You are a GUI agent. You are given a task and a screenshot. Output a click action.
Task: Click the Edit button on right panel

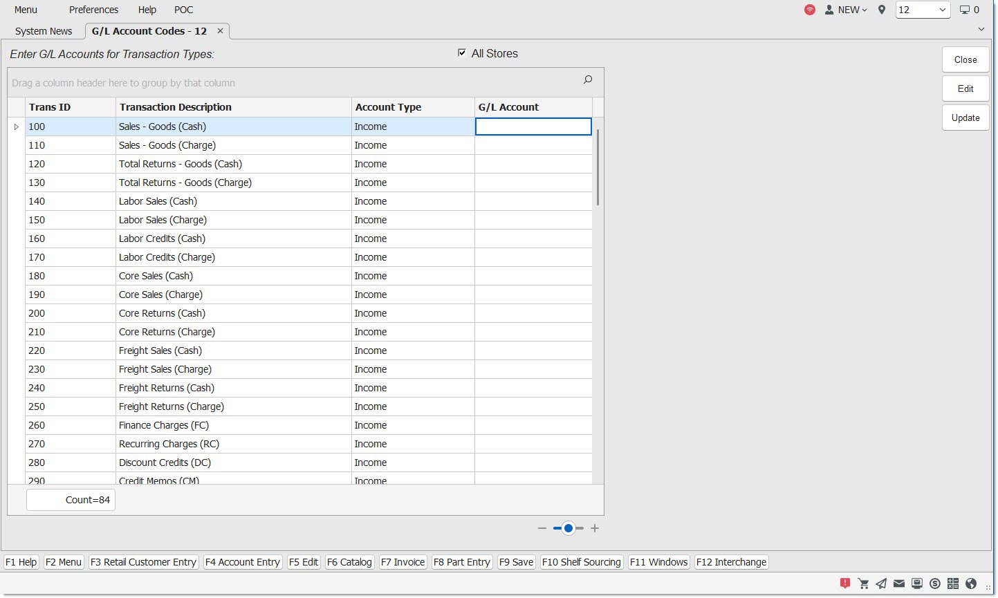[965, 88]
